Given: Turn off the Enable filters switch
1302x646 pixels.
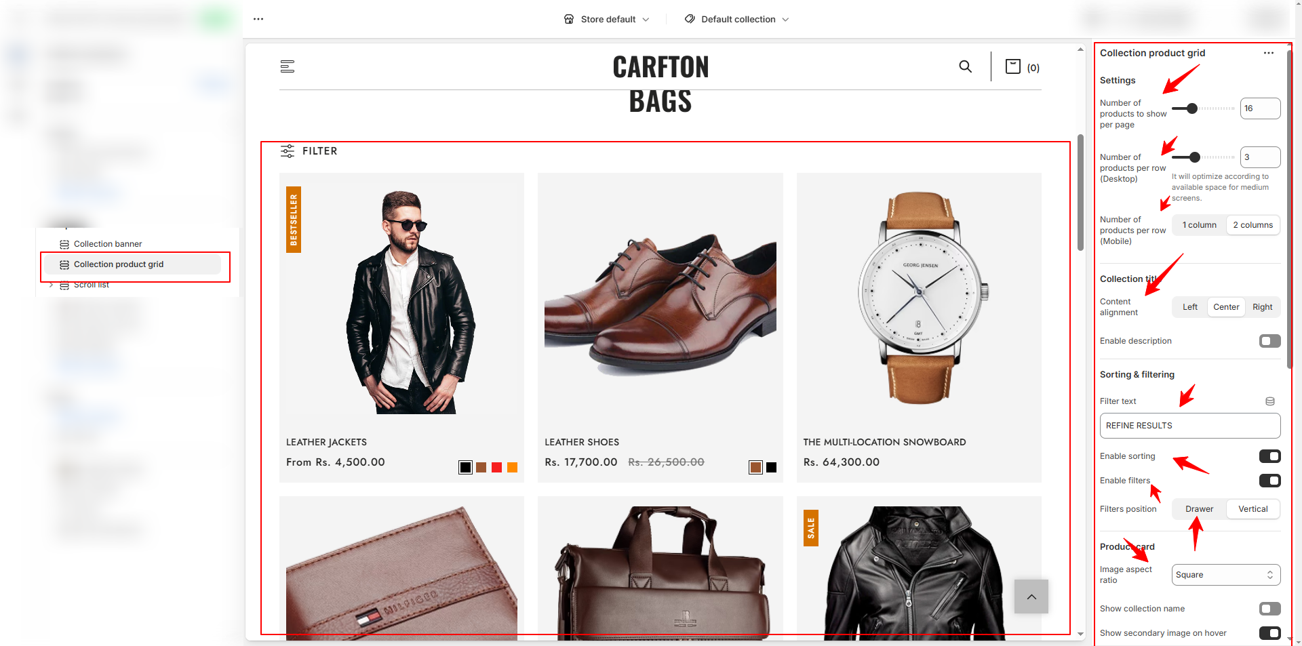Looking at the screenshot, I should [x=1269, y=481].
